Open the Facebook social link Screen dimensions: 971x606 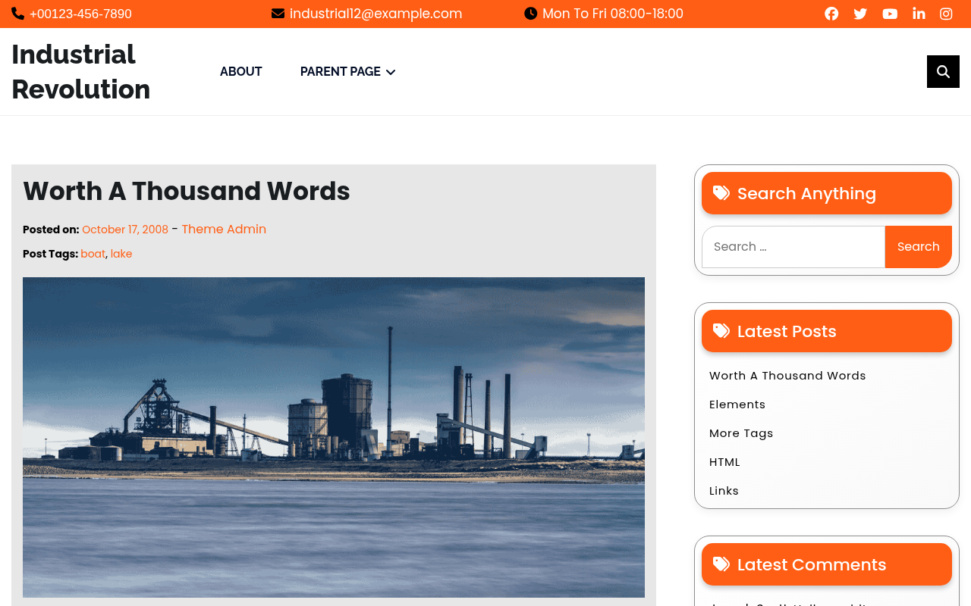click(831, 14)
